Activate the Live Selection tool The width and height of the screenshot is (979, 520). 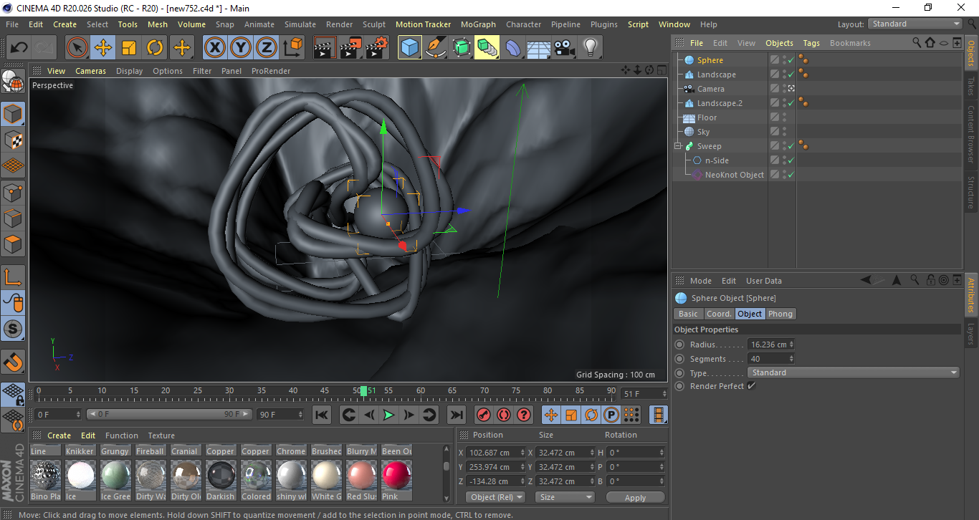coord(77,47)
